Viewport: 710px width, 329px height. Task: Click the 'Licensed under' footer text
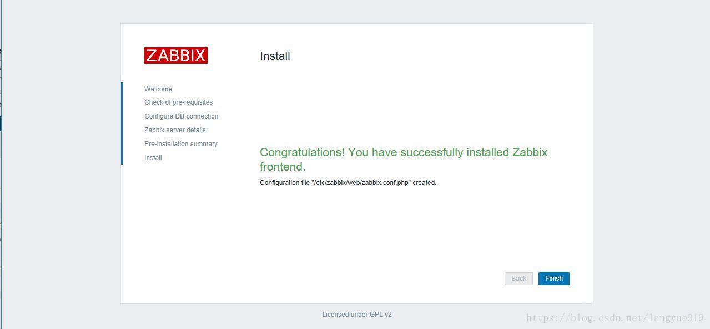[345, 315]
